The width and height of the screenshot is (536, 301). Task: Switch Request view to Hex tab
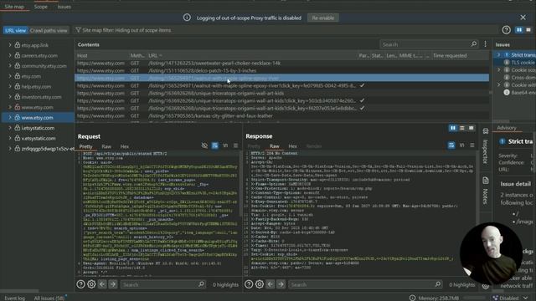[125, 146]
